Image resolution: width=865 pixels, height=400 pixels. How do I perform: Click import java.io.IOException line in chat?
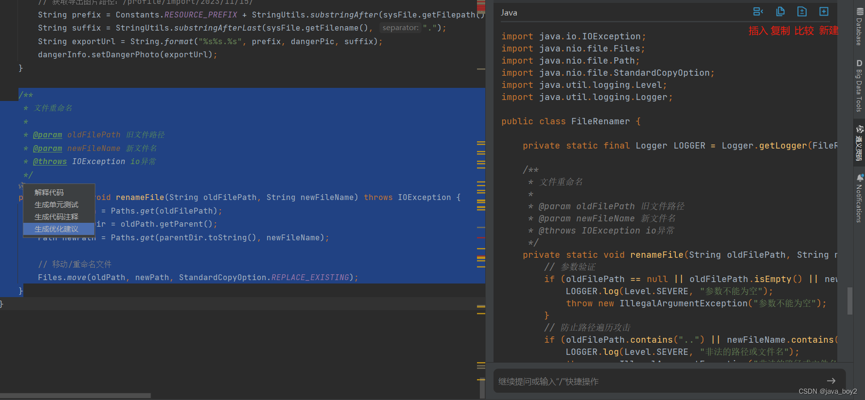coord(574,36)
